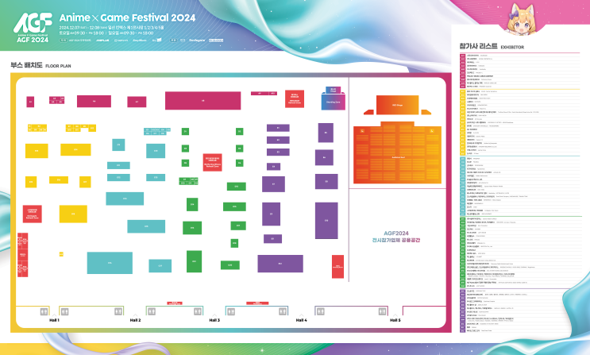The image size is (590, 355).
Task: Select the orange AGF Stage block
Action: coord(397,105)
